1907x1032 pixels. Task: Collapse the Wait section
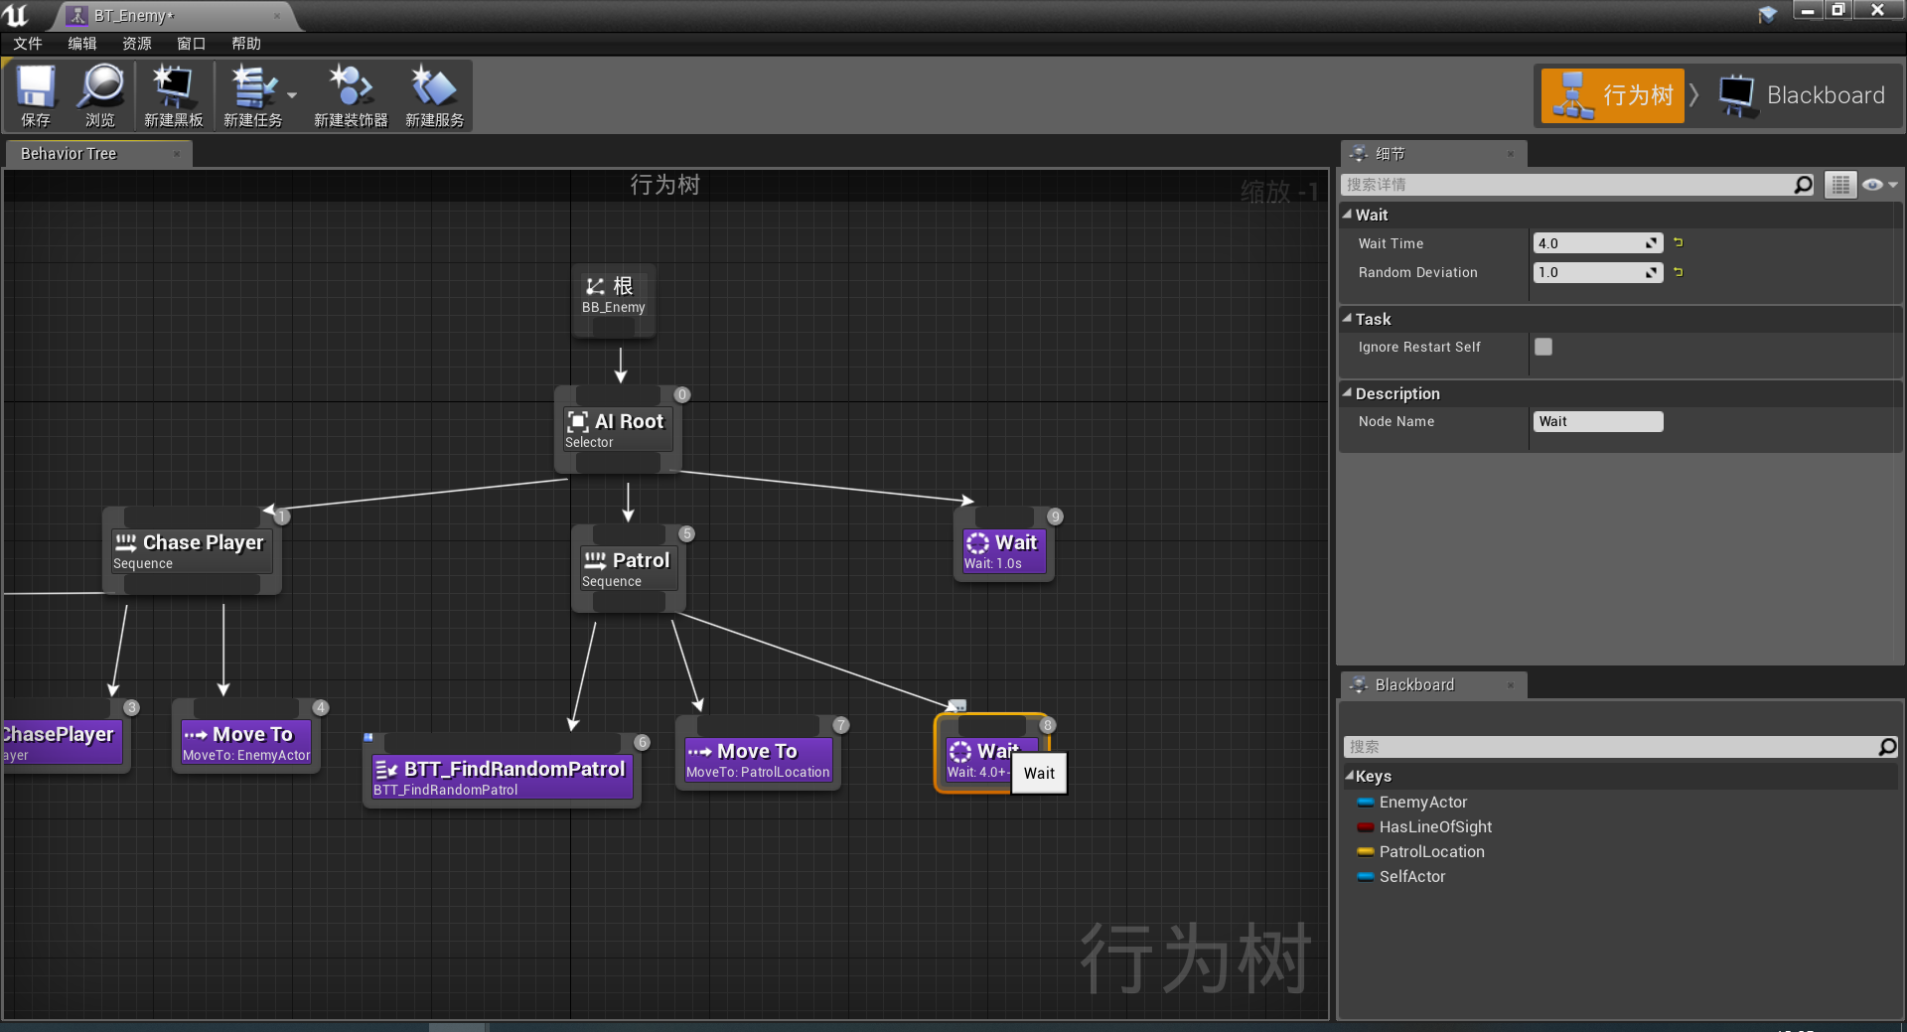(x=1348, y=215)
